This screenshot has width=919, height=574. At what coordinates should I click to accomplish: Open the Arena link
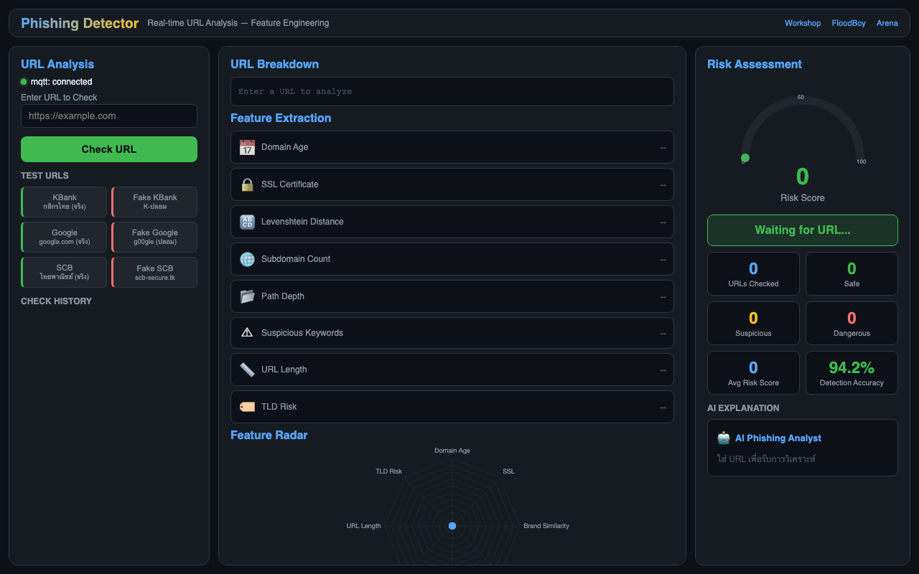click(x=887, y=23)
